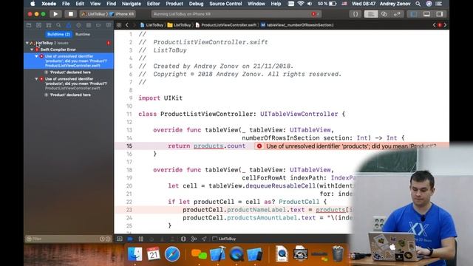Open the iPhone XR destination dropdown
This screenshot has height=266, width=473.
coord(123,14)
